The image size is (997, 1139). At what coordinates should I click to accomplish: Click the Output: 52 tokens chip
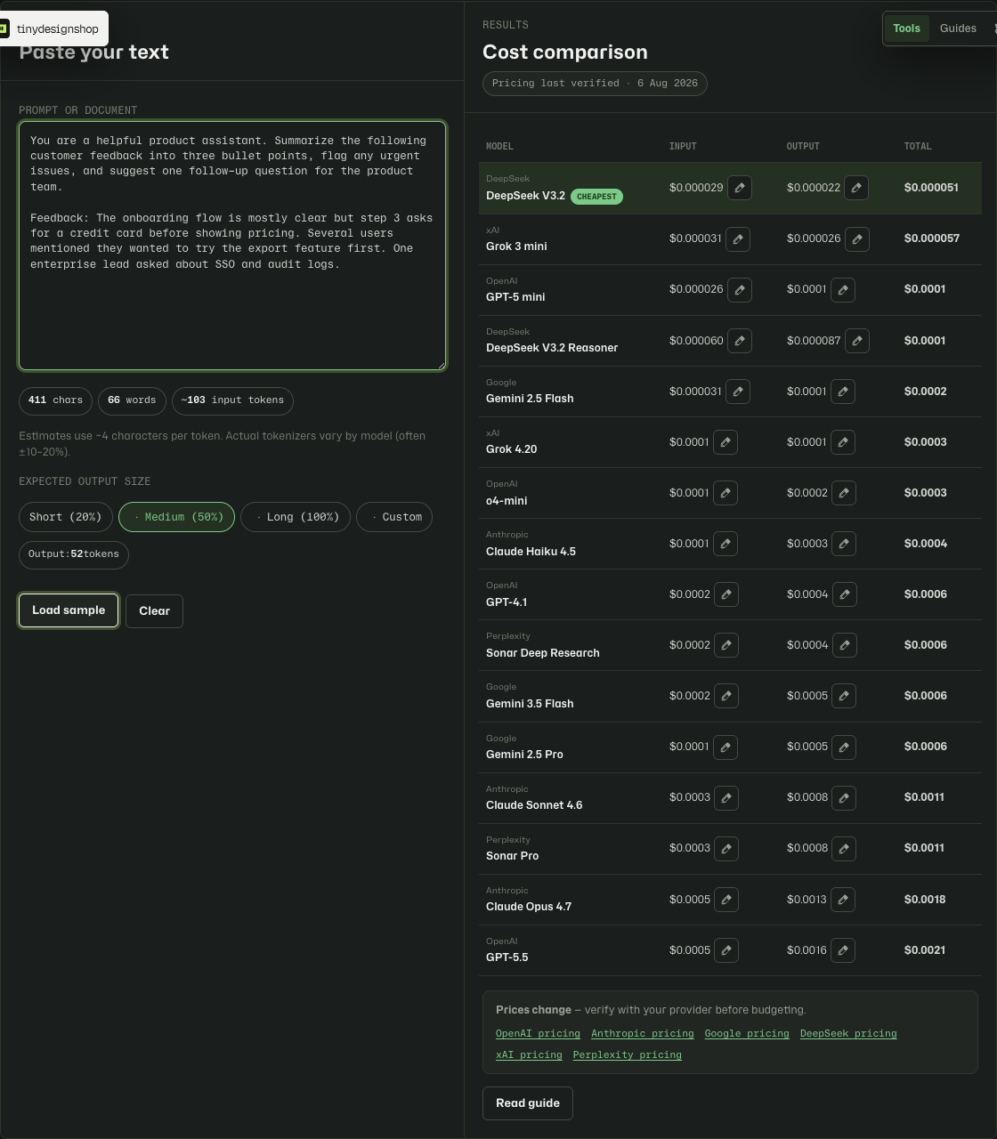pyautogui.click(x=74, y=554)
